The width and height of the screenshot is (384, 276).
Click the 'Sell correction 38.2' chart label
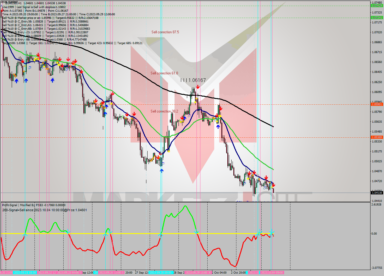pyautogui.click(x=164, y=111)
